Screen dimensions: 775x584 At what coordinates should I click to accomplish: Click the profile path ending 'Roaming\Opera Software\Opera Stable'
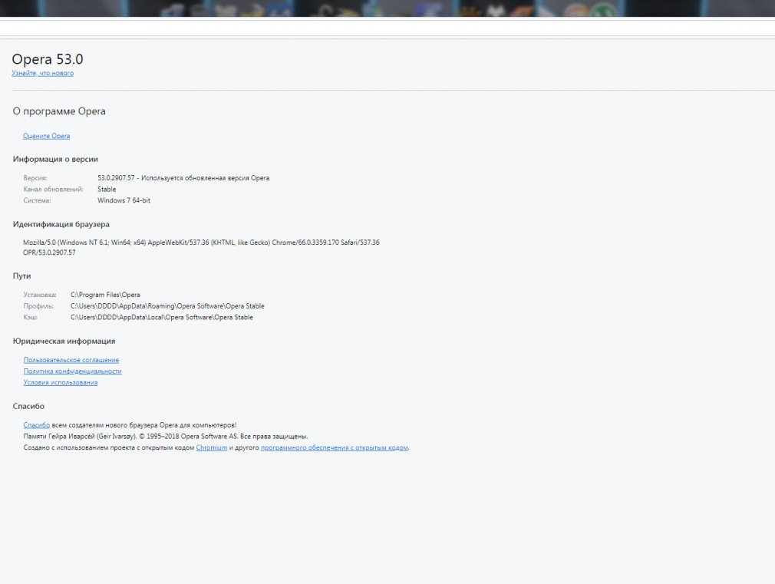click(167, 307)
